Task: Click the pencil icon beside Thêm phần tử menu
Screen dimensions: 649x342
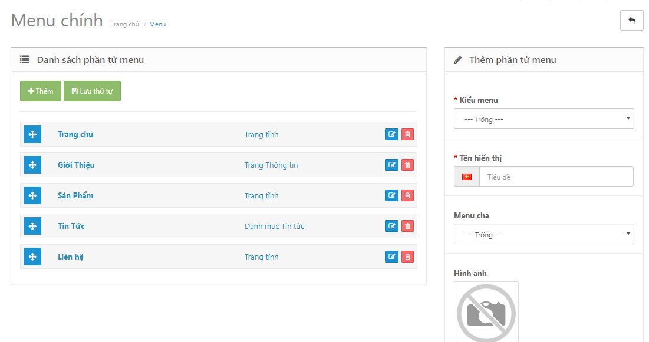Action: [x=458, y=60]
